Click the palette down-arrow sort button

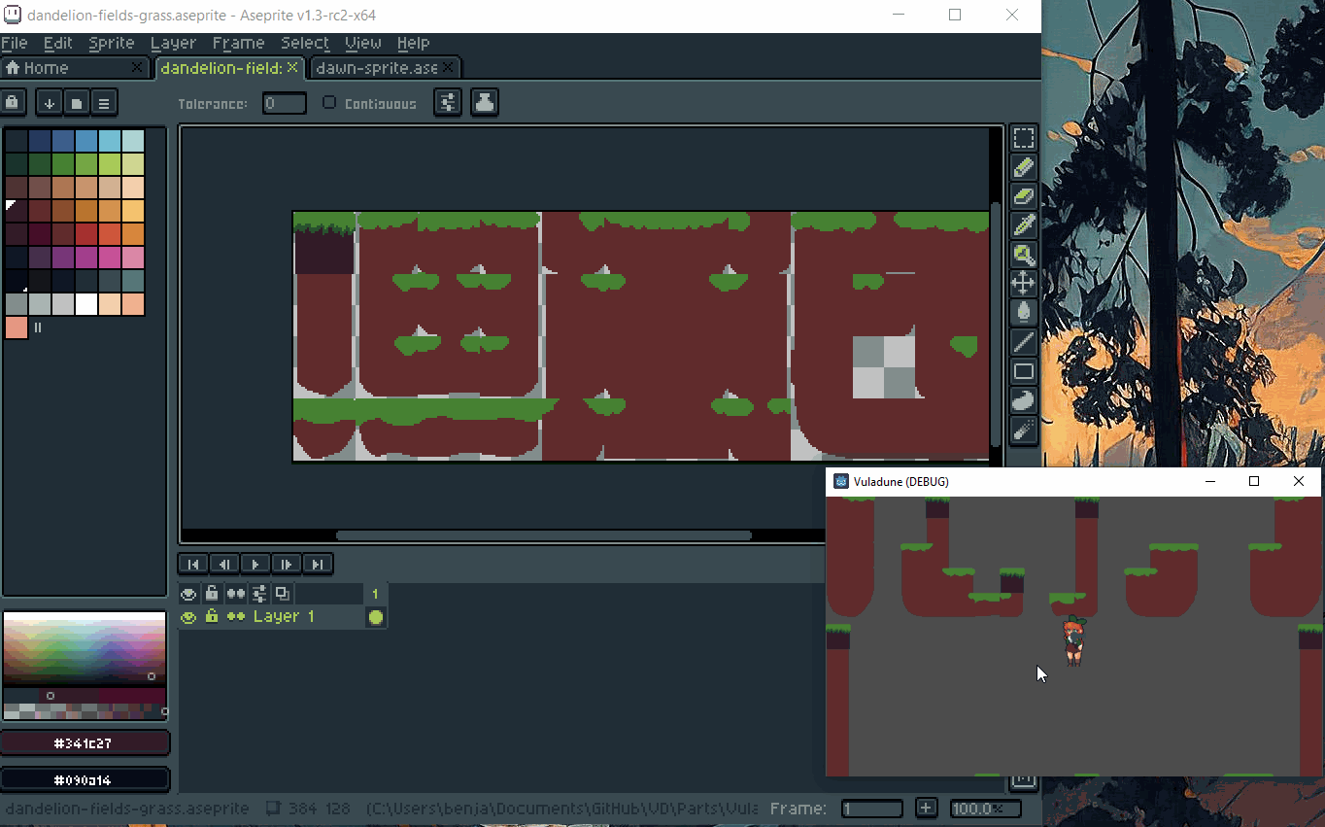[50, 102]
